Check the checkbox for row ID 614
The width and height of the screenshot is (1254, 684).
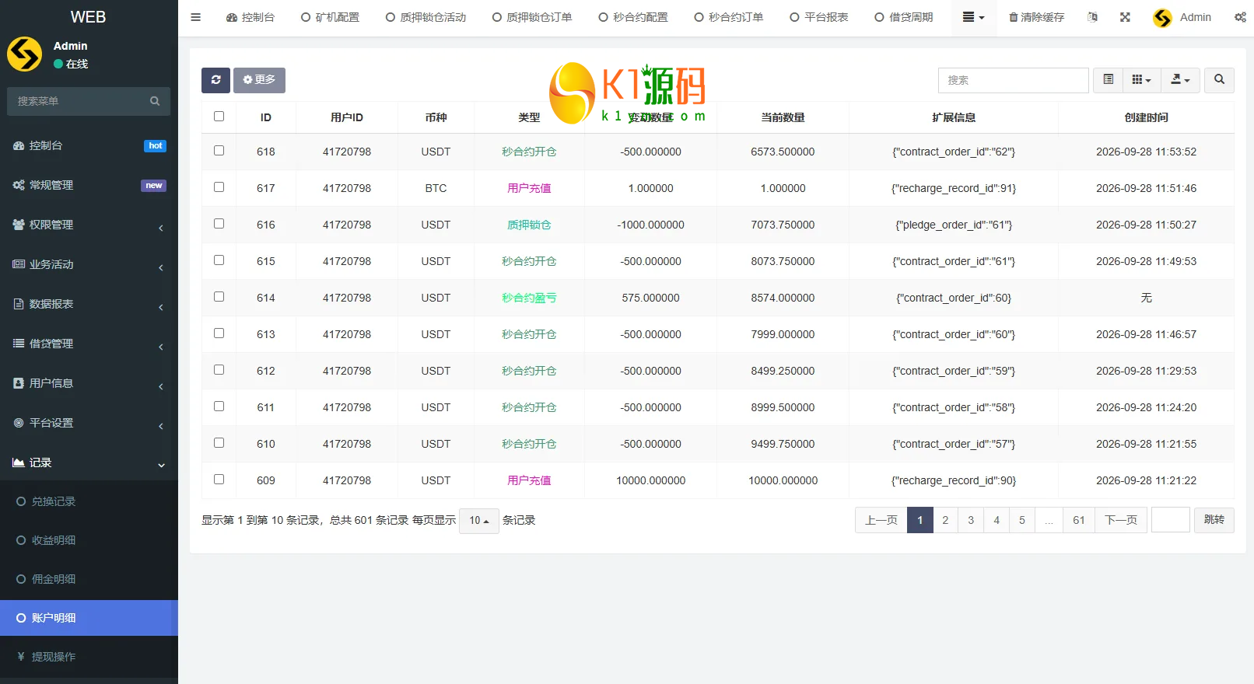(219, 297)
